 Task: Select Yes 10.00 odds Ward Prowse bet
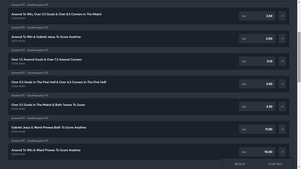[x=257, y=152]
